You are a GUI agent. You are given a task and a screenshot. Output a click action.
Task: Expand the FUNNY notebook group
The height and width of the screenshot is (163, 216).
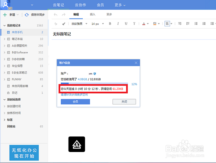point(4,79)
